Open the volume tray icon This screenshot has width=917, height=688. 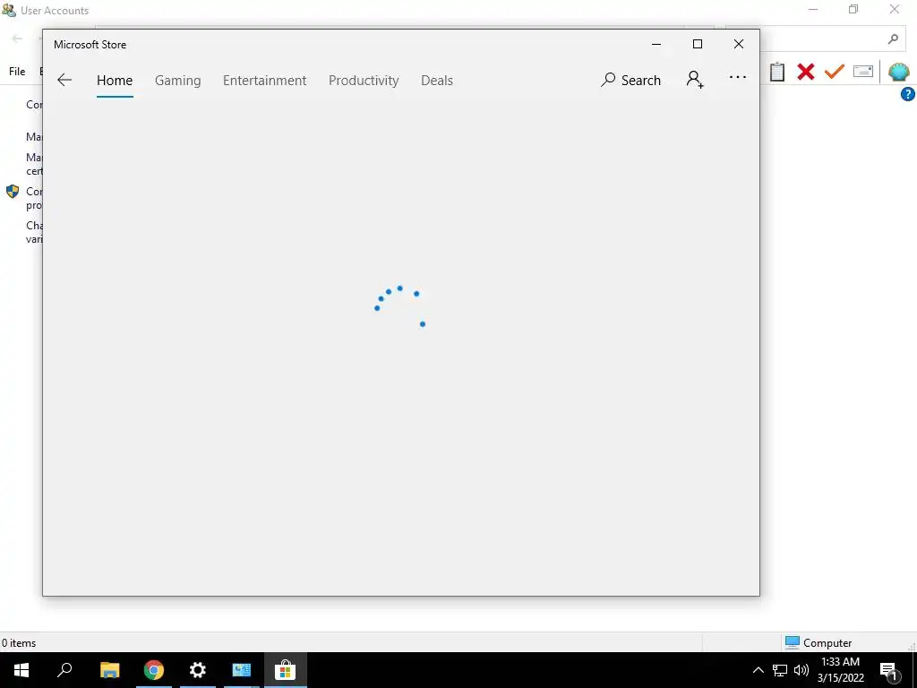tap(801, 670)
